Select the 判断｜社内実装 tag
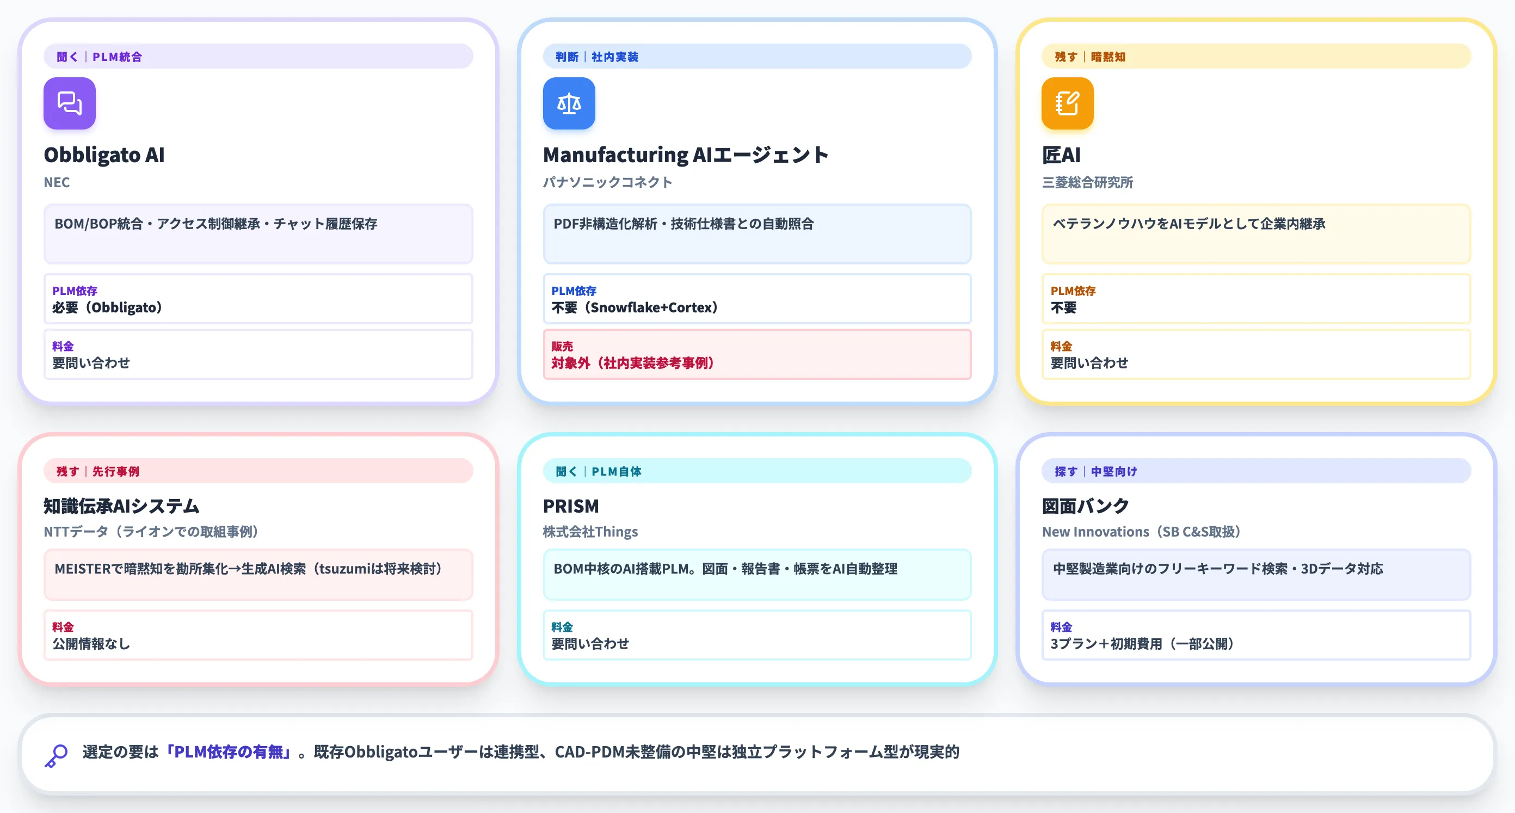 (757, 57)
